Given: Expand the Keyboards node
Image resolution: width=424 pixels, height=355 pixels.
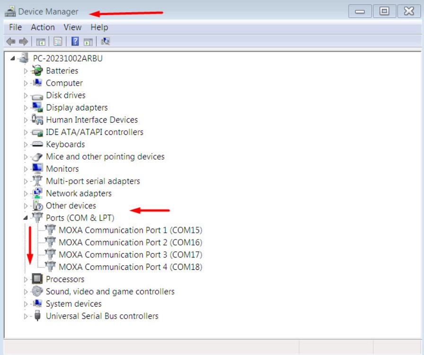Looking at the screenshot, I should [26, 144].
